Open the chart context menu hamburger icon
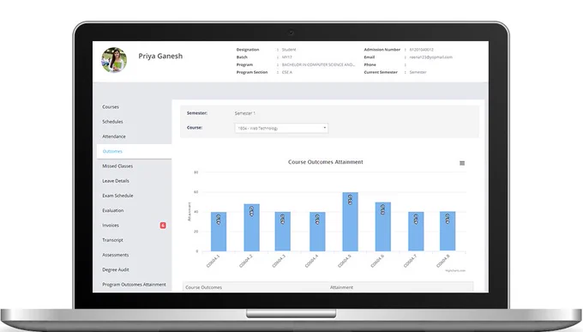This screenshot has height=332, width=583. 462,163
